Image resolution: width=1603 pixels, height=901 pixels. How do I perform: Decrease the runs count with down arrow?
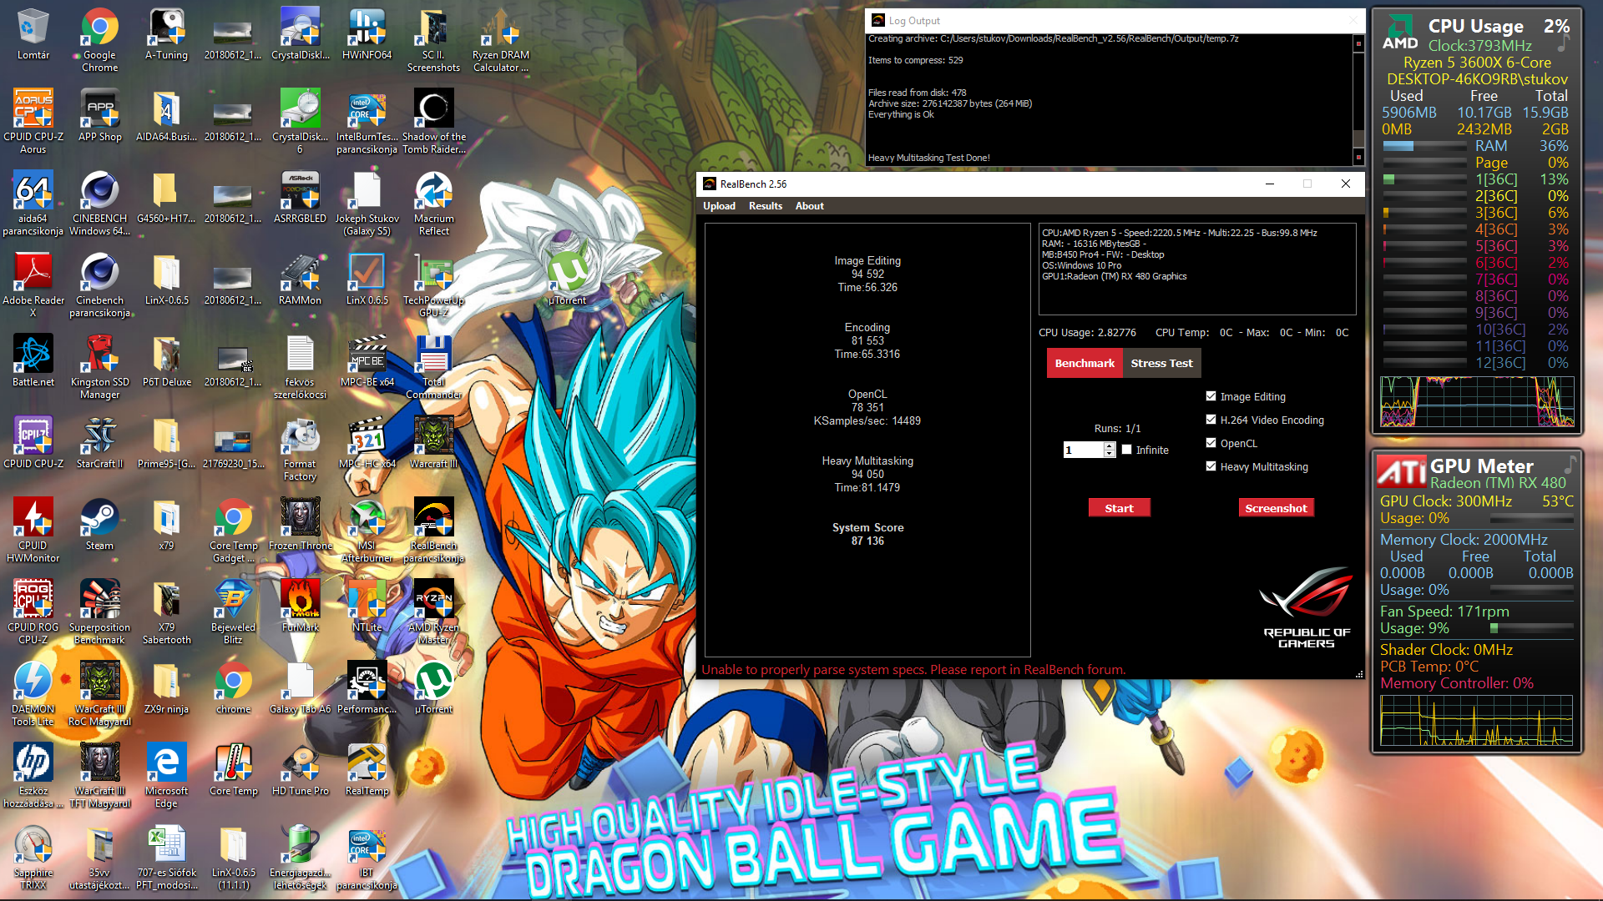pos(1110,454)
